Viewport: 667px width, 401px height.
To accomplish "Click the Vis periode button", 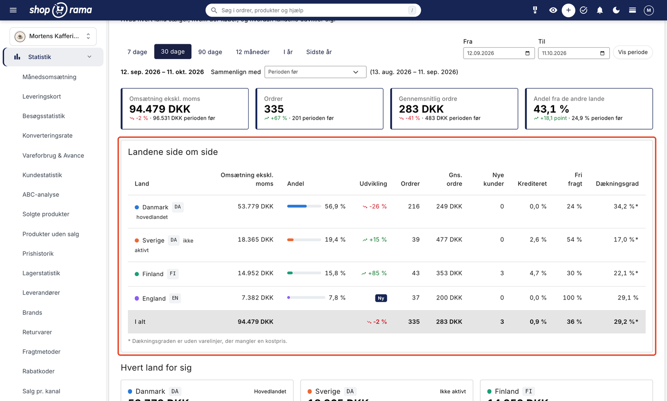I will (633, 52).
